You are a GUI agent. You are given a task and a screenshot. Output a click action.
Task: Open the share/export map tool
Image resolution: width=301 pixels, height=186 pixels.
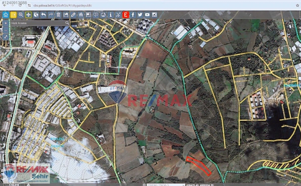click(66, 15)
